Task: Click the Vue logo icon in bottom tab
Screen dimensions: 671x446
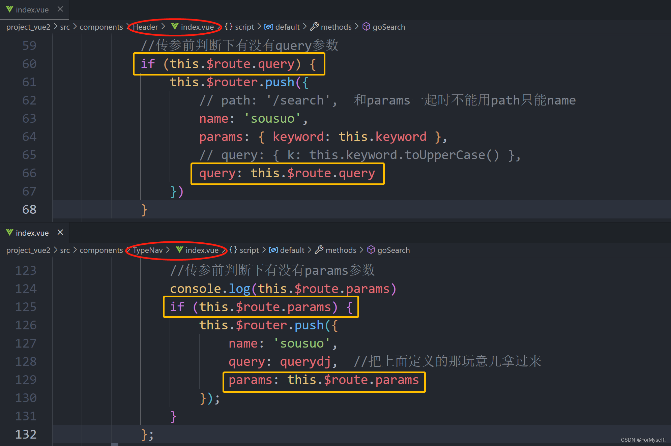Action: click(x=9, y=233)
